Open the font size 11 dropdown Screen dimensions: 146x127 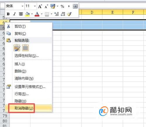[35, 6]
